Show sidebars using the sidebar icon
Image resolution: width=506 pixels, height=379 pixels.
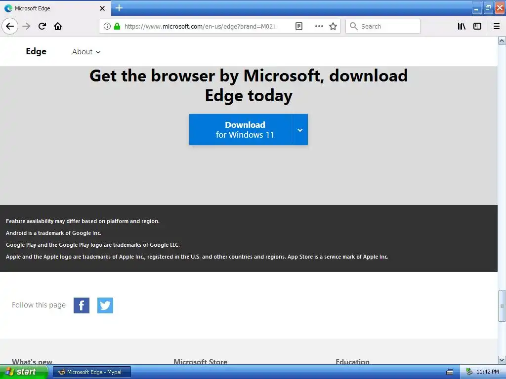(477, 26)
